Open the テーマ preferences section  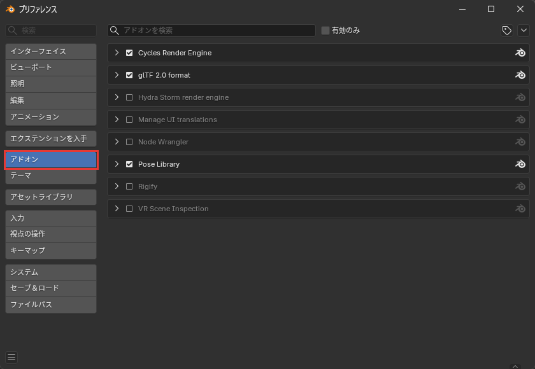pos(51,176)
